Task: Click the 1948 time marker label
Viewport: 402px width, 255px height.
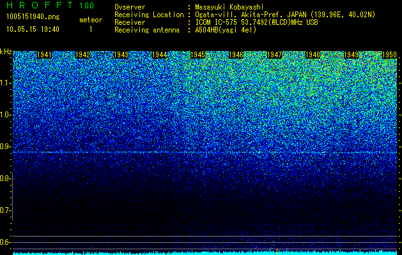Action: coord(313,55)
